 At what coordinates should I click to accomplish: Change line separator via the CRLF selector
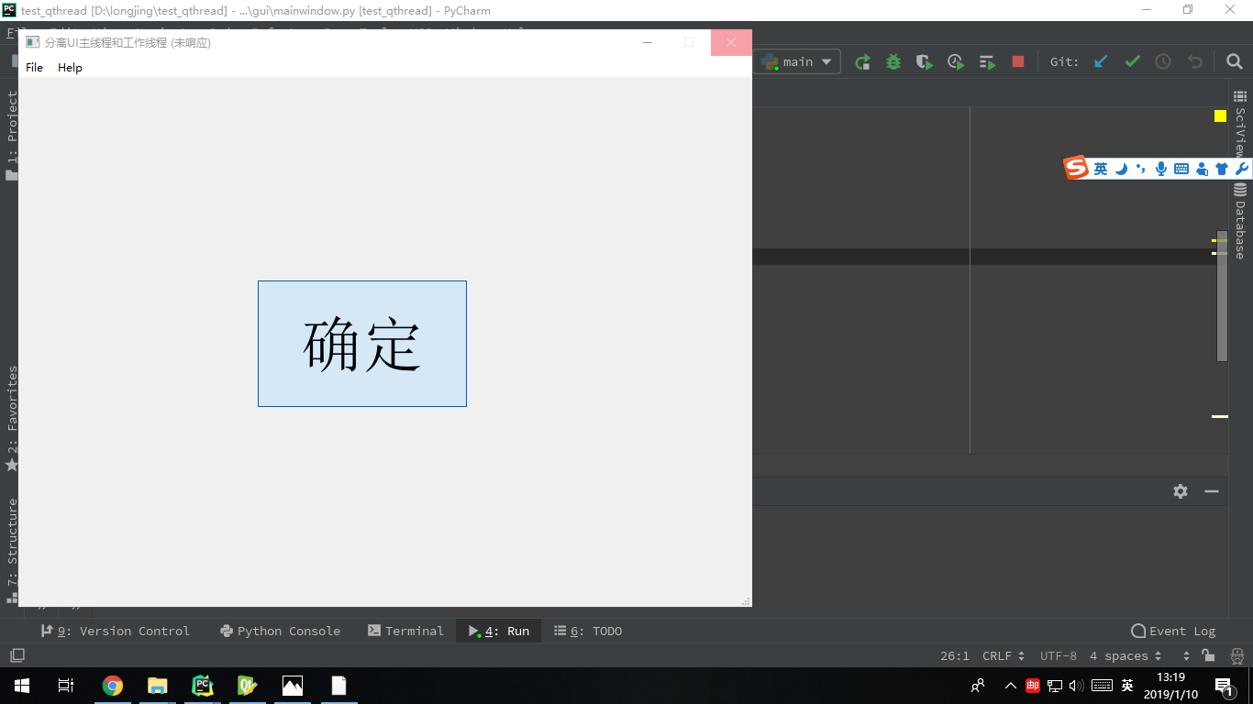(x=1000, y=655)
